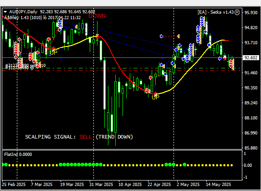Click the yellow UP label at the April low
261x191 pixels.
[x=155, y=98]
